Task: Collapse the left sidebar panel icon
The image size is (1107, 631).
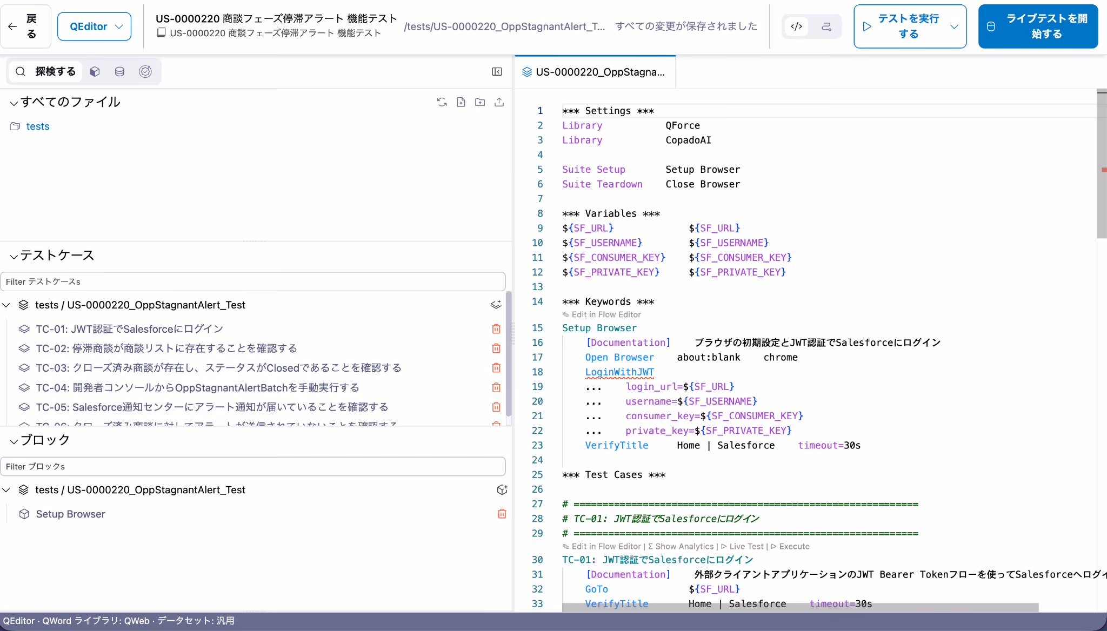Action: point(497,71)
